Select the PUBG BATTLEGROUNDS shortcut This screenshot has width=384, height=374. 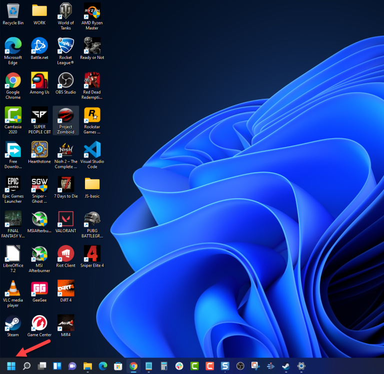pos(92,225)
